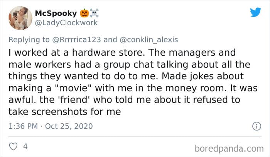Image resolution: width=270 pixels, height=157 pixels.
Task: Click the 1:36 PM timestamp
Action: pyautogui.click(x=22, y=126)
